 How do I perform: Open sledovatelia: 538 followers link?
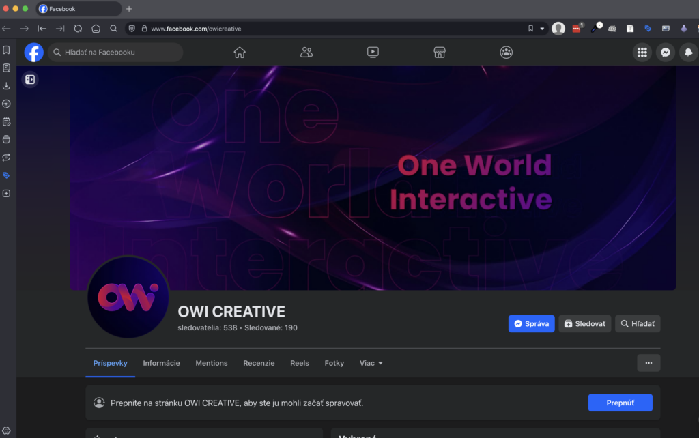208,327
